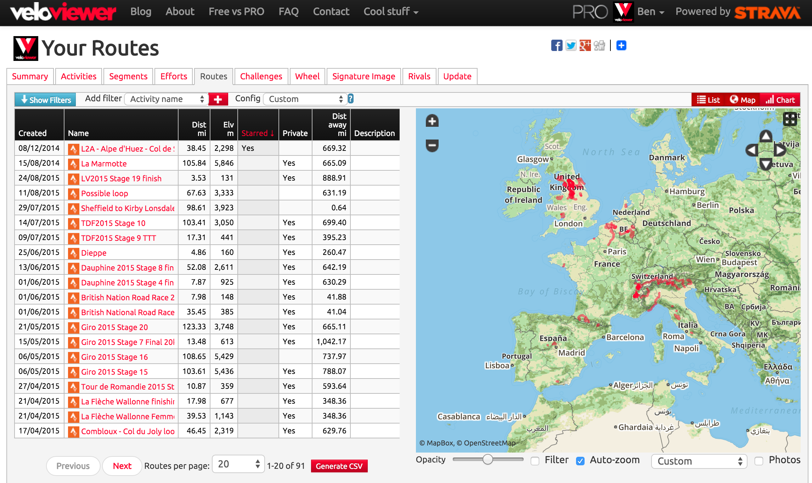Click the VeloViewer logo in header

point(63,12)
